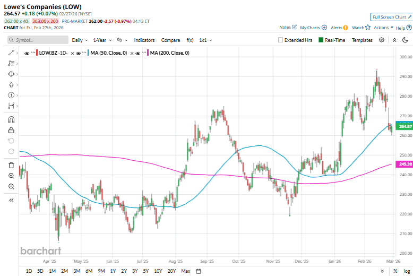
Task: Expand the 1-Year period dropdown
Action: tap(102, 40)
